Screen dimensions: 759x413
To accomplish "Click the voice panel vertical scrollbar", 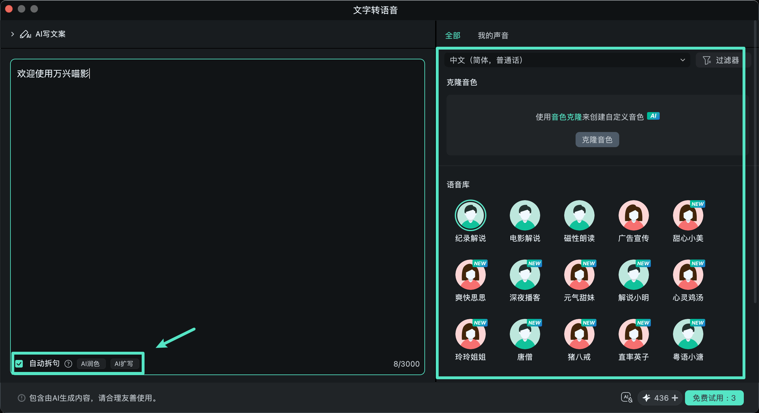I will pos(756,161).
